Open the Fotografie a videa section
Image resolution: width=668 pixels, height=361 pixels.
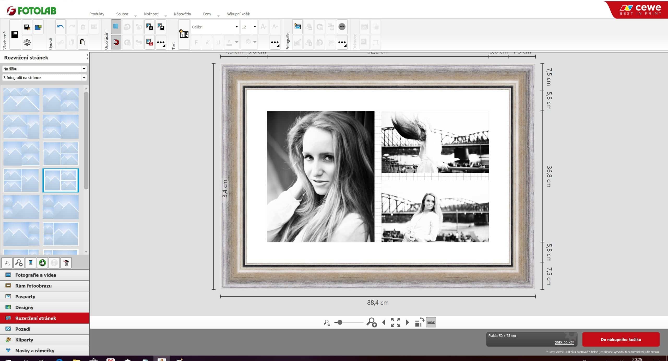(x=45, y=275)
